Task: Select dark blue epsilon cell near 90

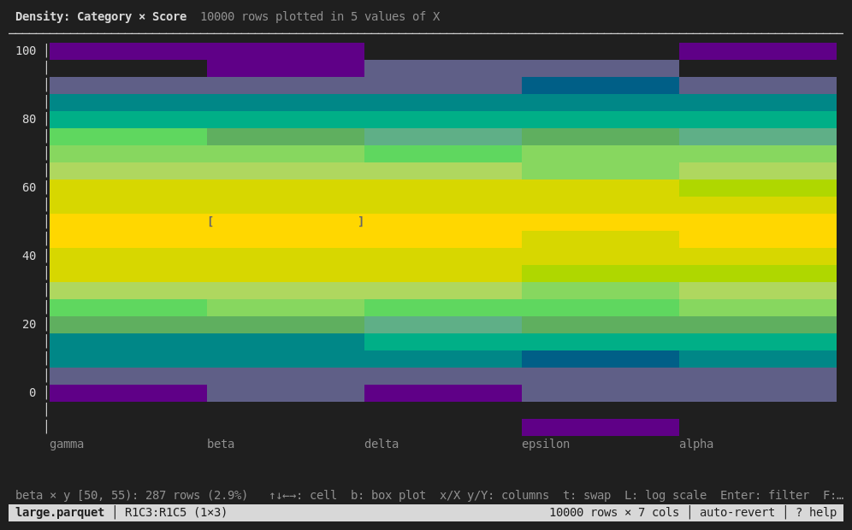Action: coord(600,85)
